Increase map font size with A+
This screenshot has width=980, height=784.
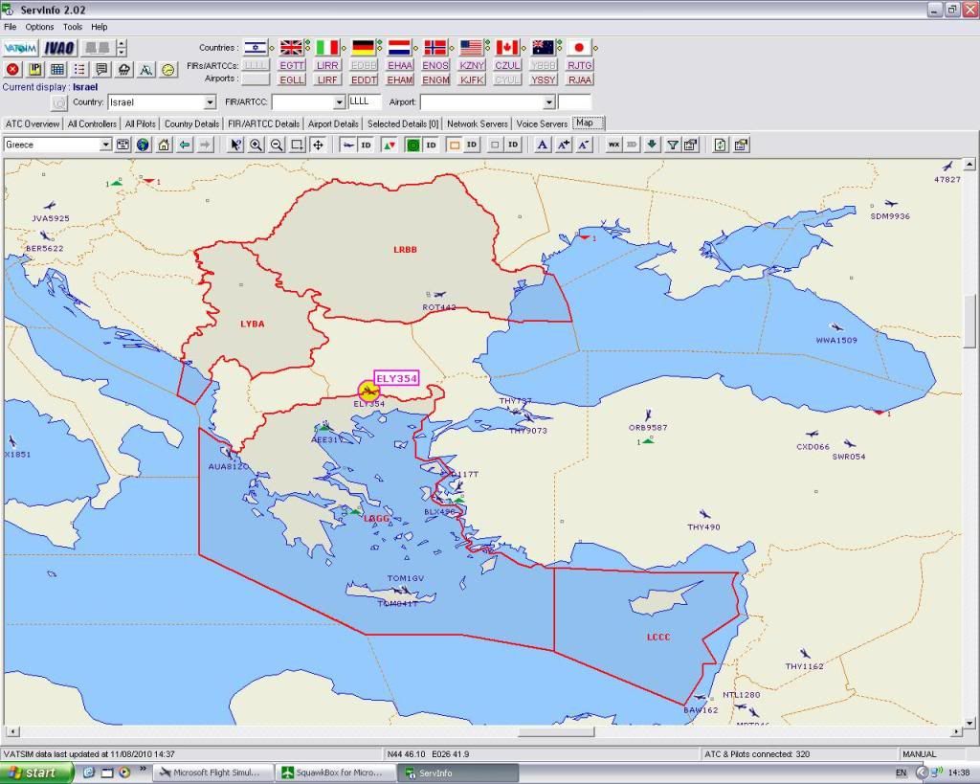click(563, 145)
